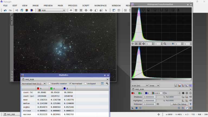Untick the Normalized checkbox in Statistics
This screenshot has width=208, height=117.
(70, 83)
